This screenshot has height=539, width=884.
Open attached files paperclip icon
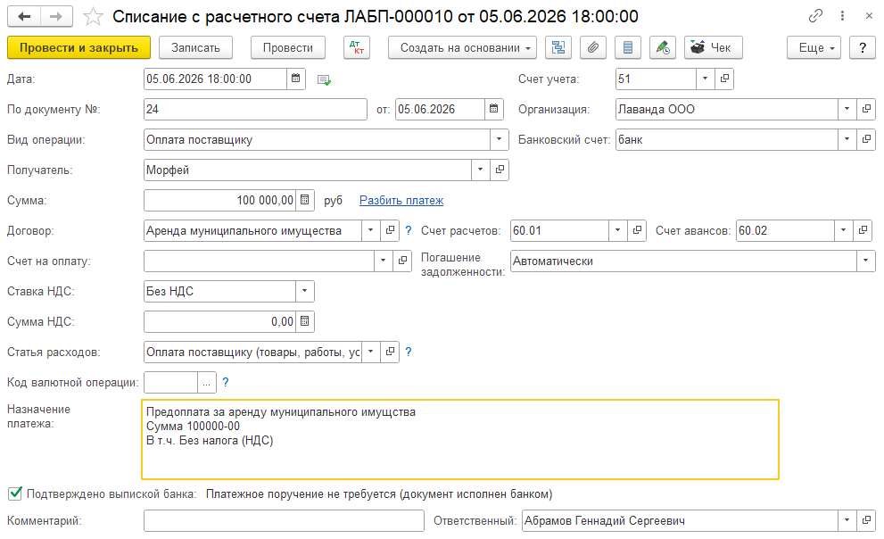[x=593, y=48]
